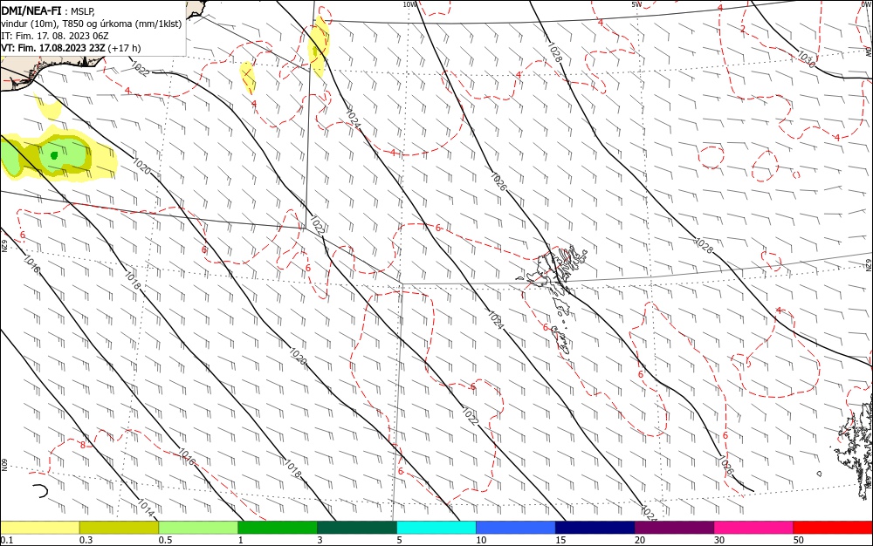The image size is (873, 546).
Task: Click the light green 0.5–1 legend swatch
Action: click(198, 528)
